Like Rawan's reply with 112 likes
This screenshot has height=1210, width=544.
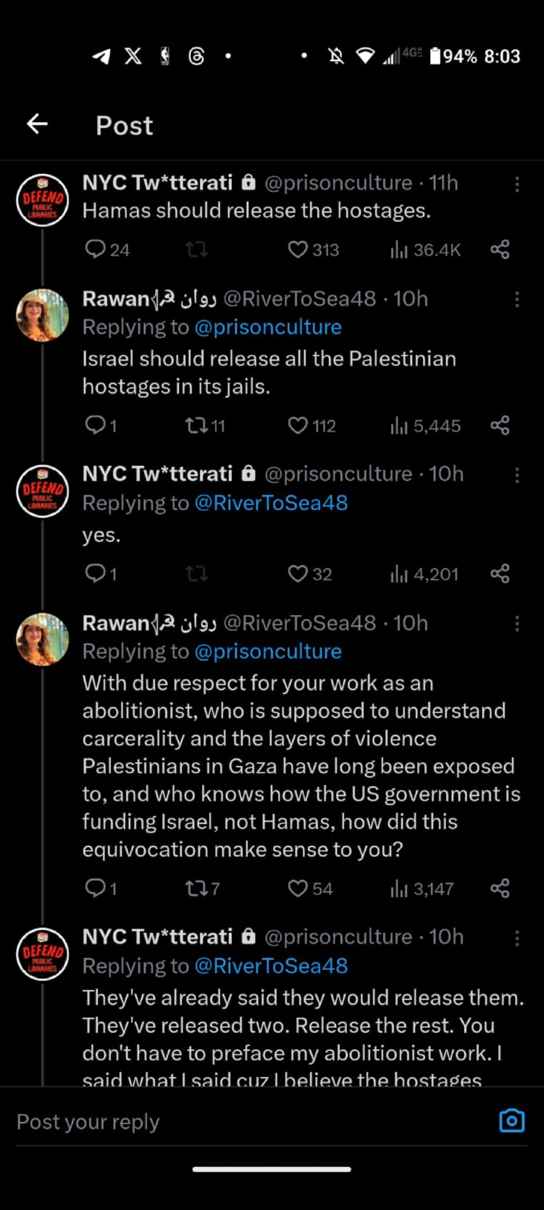pos(297,426)
